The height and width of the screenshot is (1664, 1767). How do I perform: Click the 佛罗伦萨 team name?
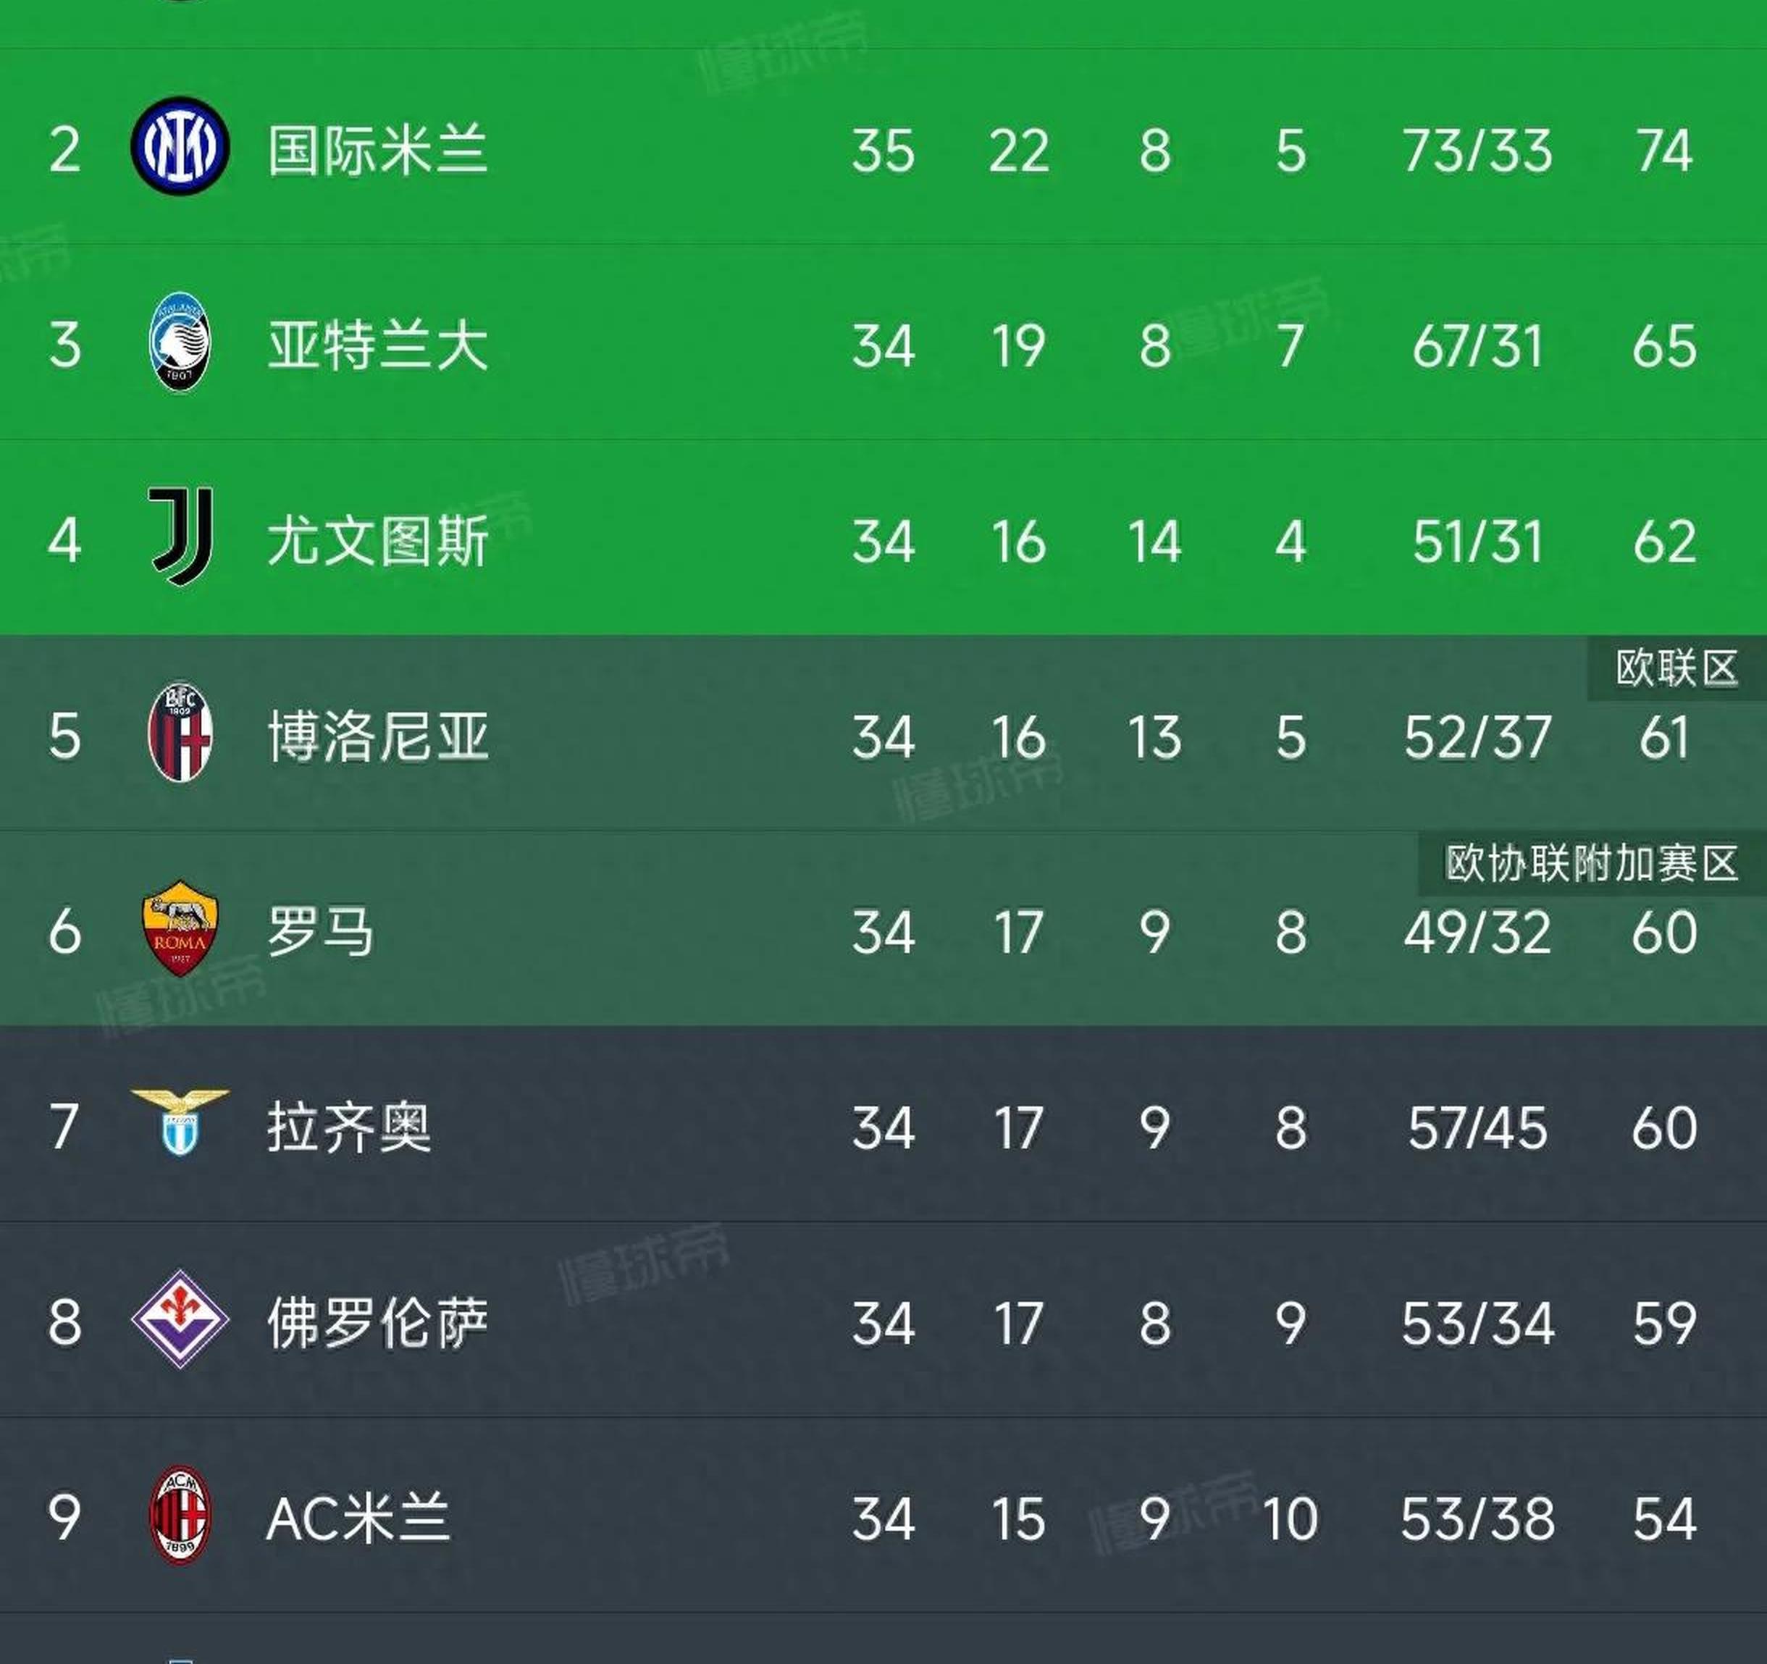(378, 1323)
